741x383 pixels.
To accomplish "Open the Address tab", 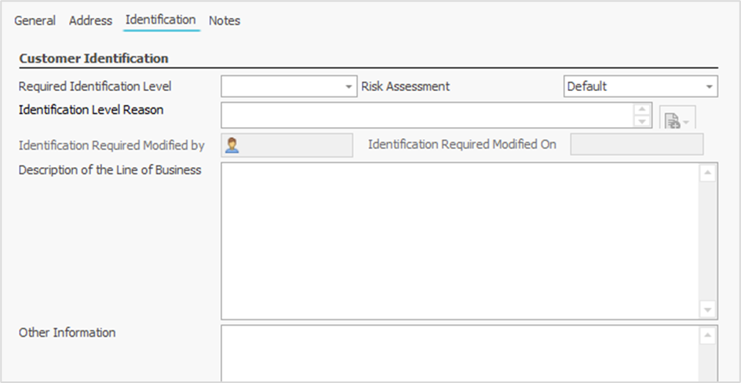I will 90,21.
